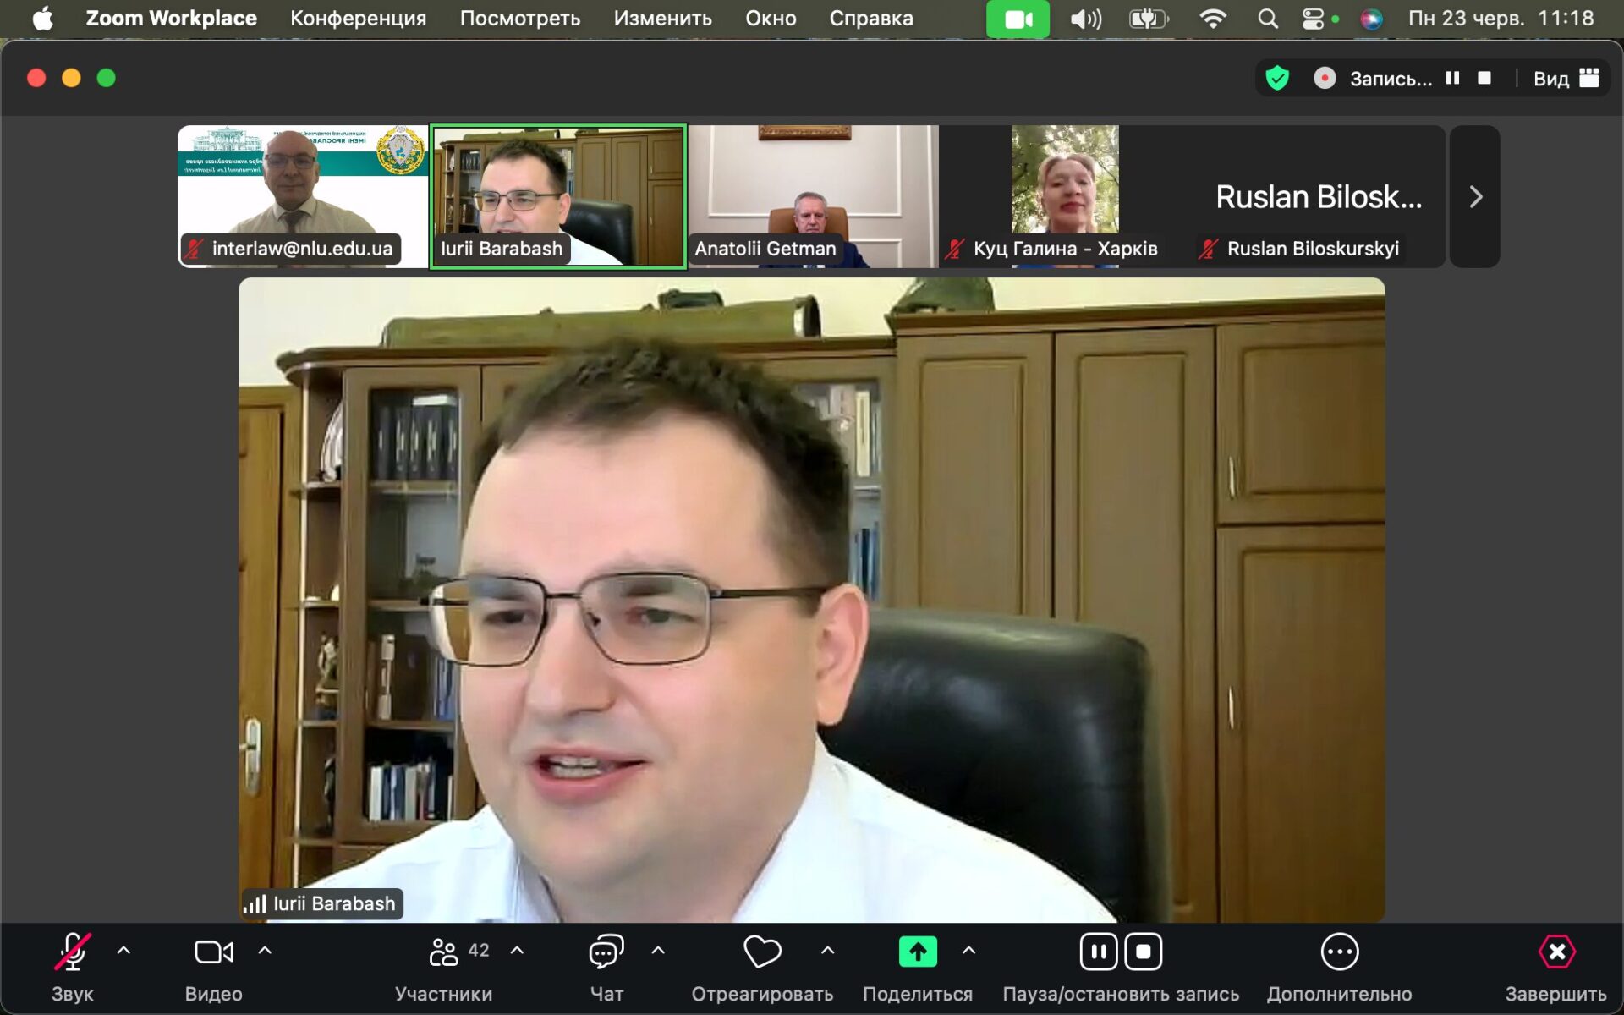
Task: Open macOS volume control in menu bar
Action: click(x=1085, y=19)
